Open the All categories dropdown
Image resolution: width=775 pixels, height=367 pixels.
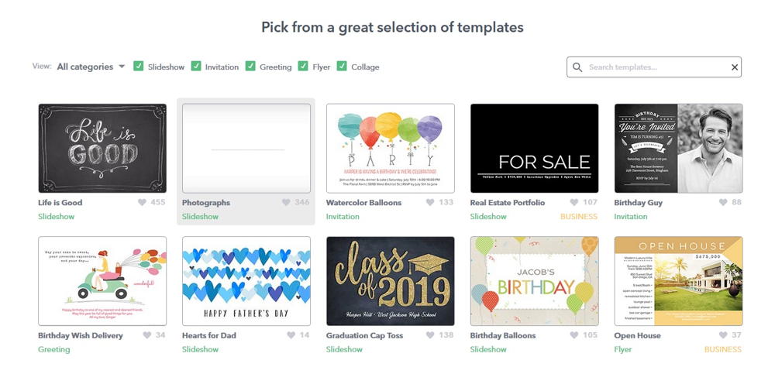coord(91,67)
